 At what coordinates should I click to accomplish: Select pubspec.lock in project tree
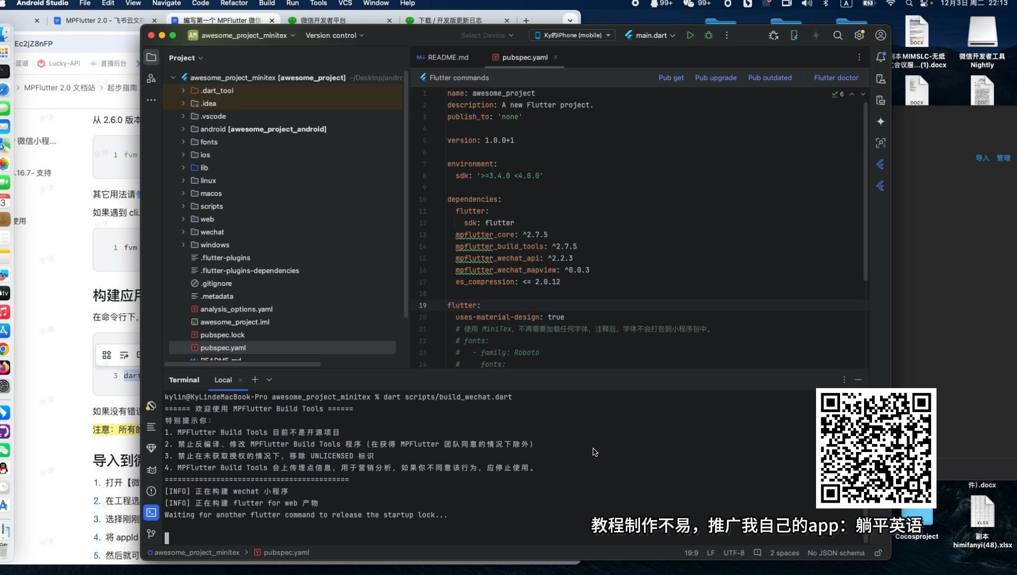(222, 335)
